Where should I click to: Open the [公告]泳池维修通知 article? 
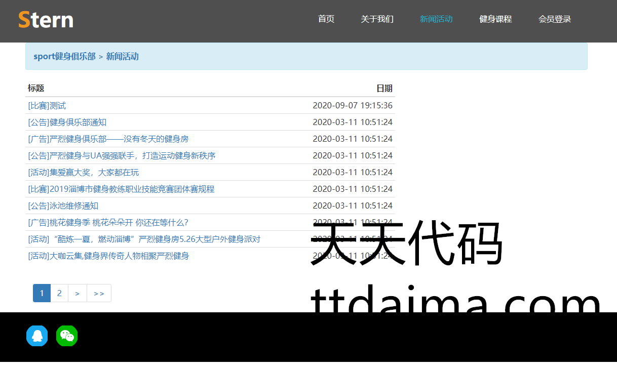click(x=63, y=206)
